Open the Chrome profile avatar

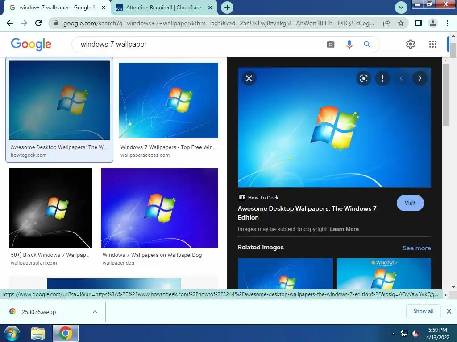(433, 23)
